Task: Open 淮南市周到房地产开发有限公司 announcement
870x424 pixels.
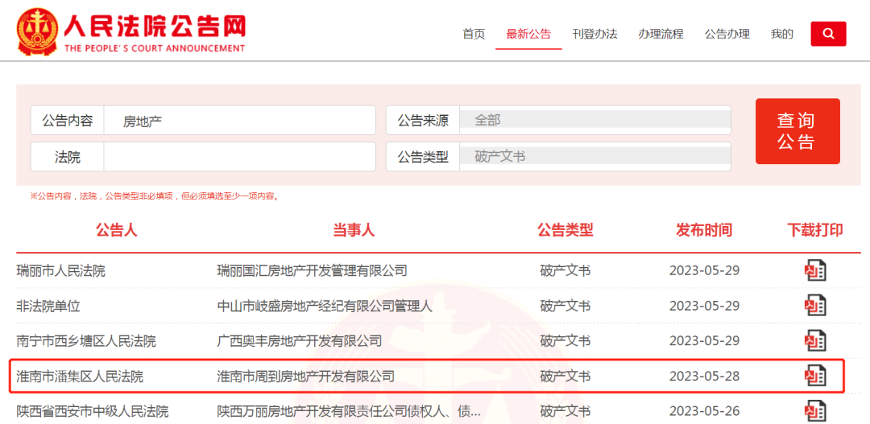Action: 305,377
